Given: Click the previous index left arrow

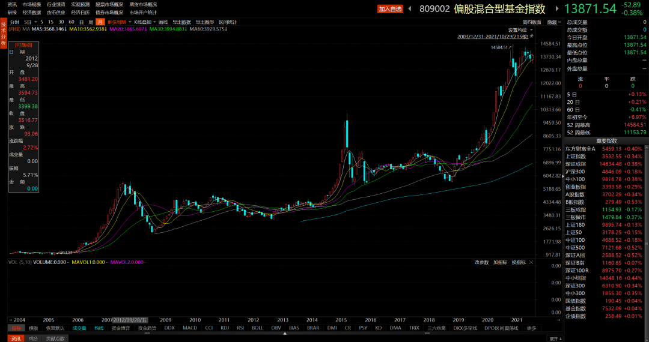Looking at the screenshot, I should click(x=410, y=9).
